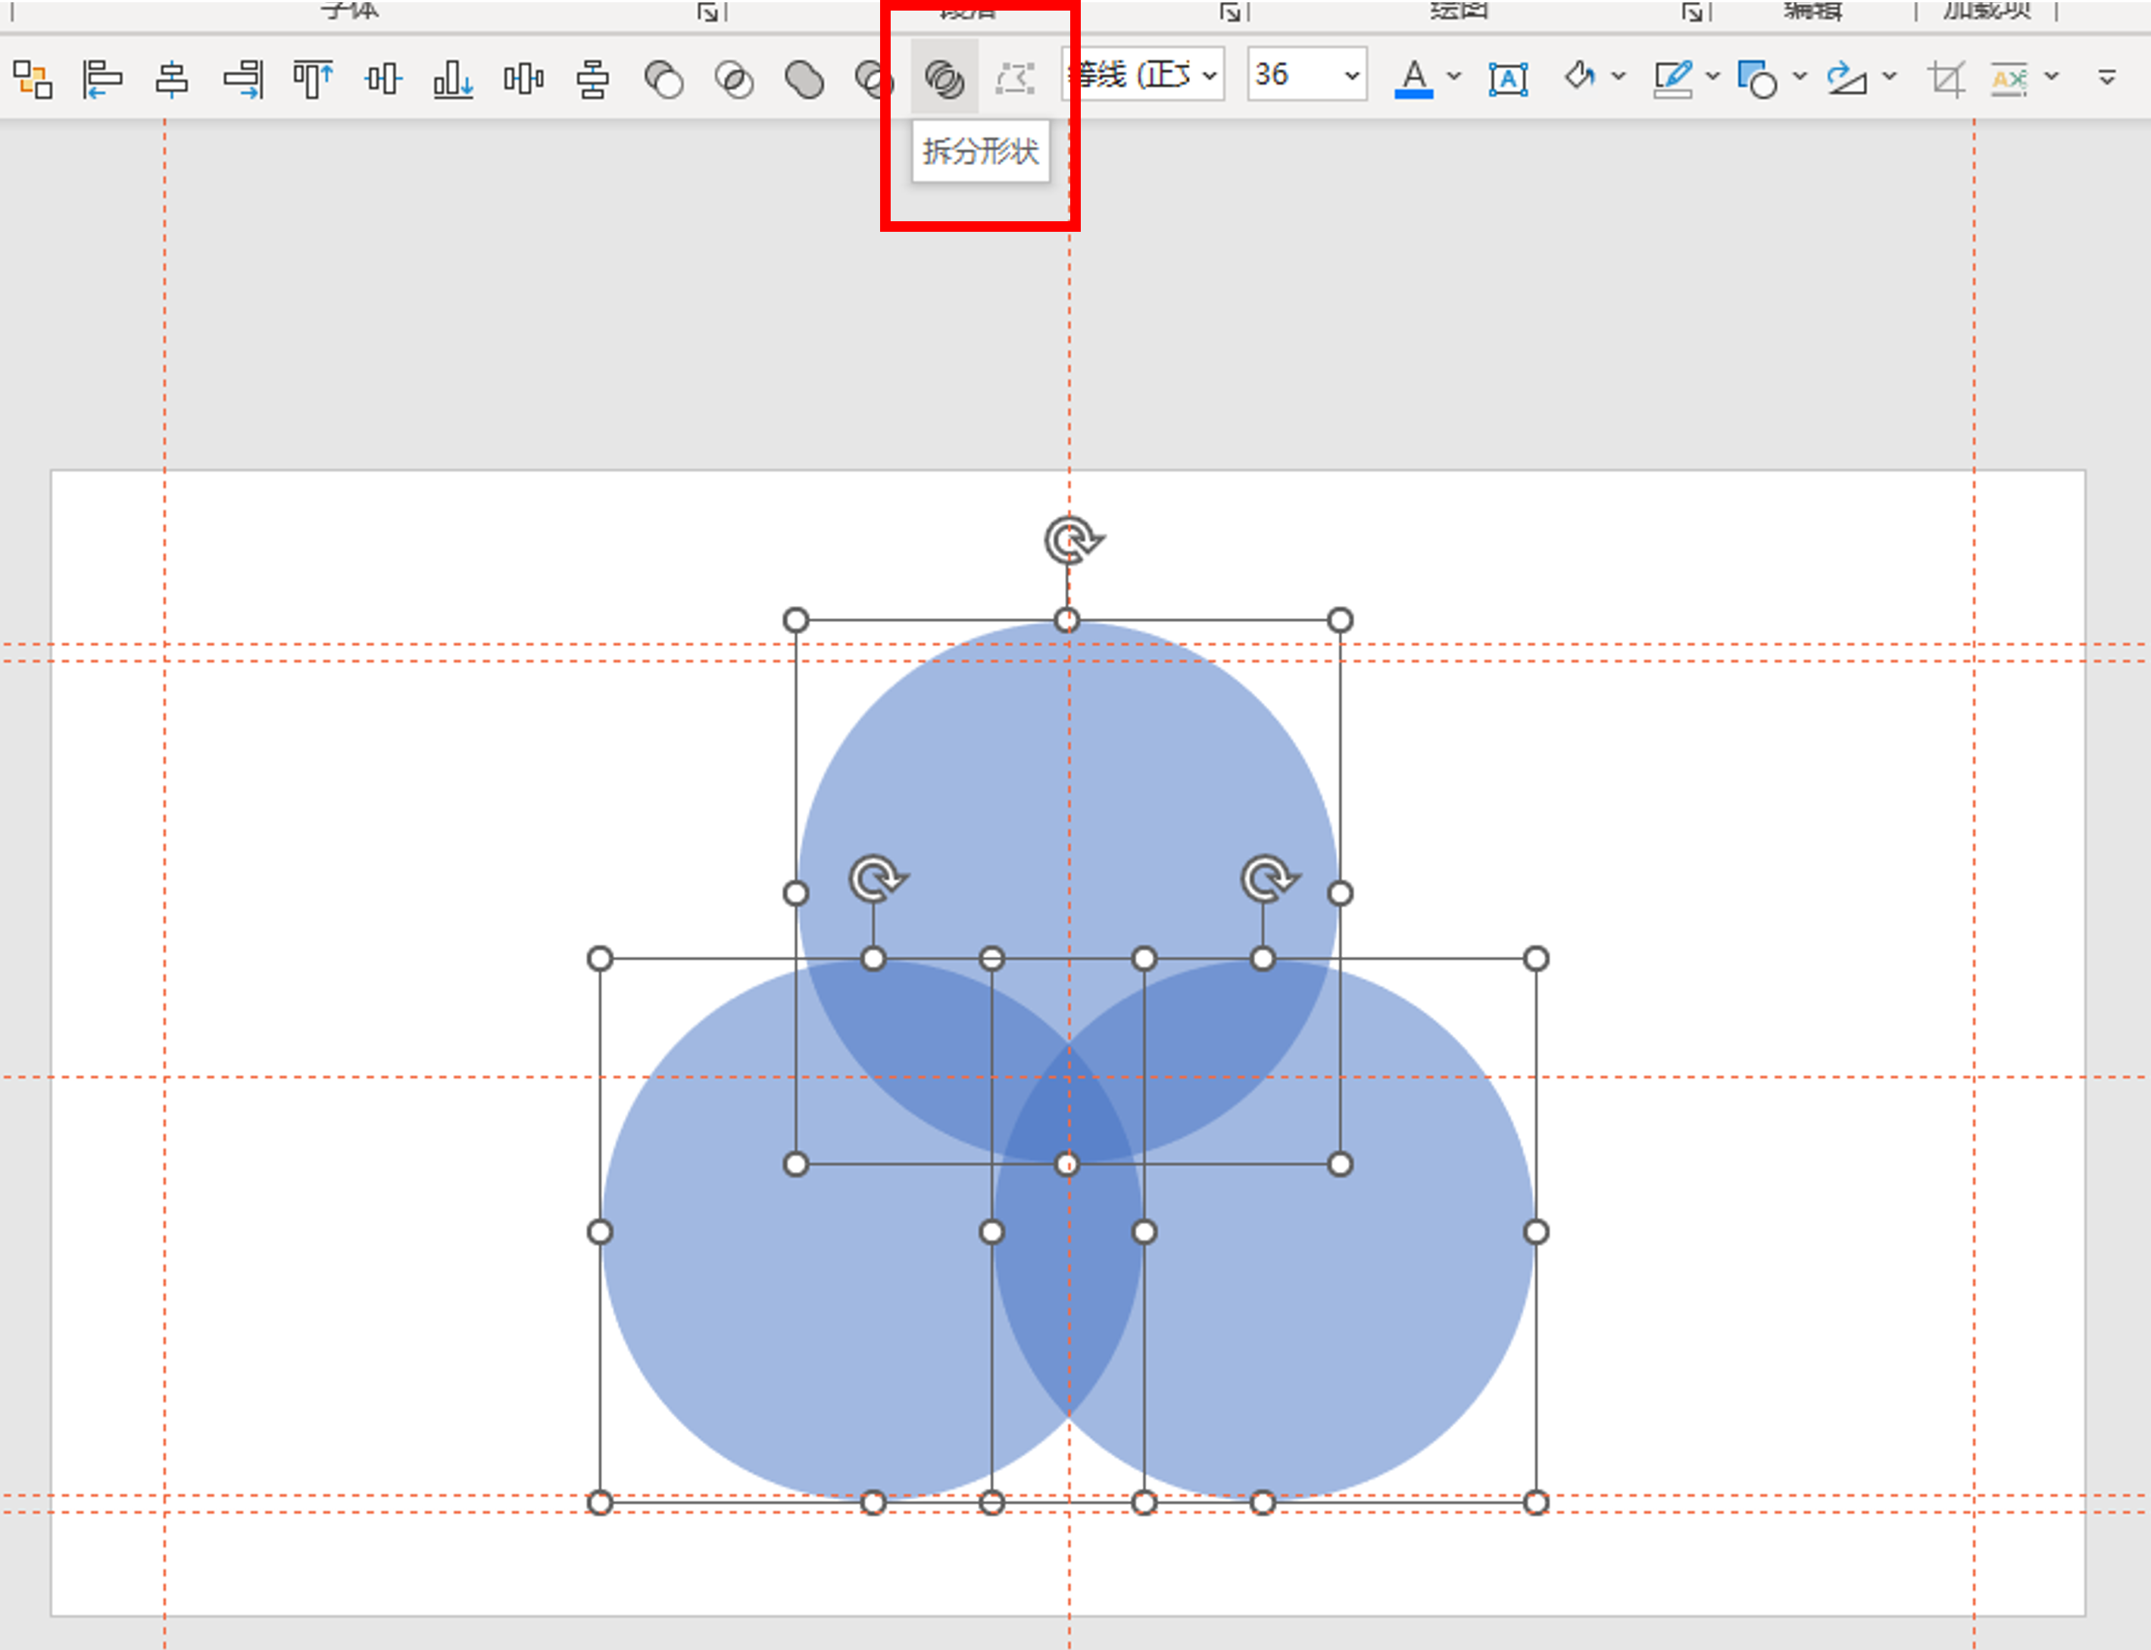Expand the font color dropdown arrow

point(1454,75)
